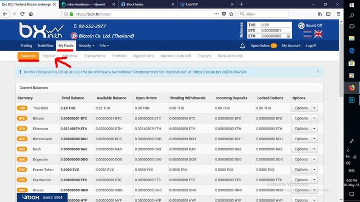The image size is (360, 202).
Task: Reload the page with refresh icon
Action: 22,14
